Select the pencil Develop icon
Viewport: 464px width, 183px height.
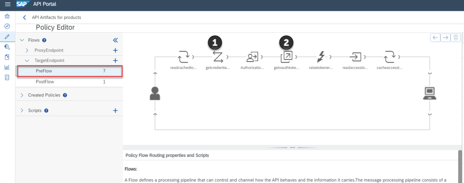point(7,37)
